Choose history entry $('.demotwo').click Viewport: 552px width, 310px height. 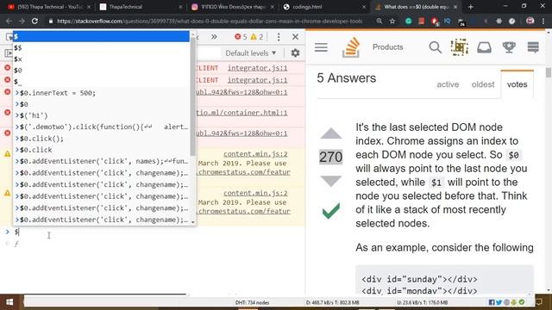[102, 127]
